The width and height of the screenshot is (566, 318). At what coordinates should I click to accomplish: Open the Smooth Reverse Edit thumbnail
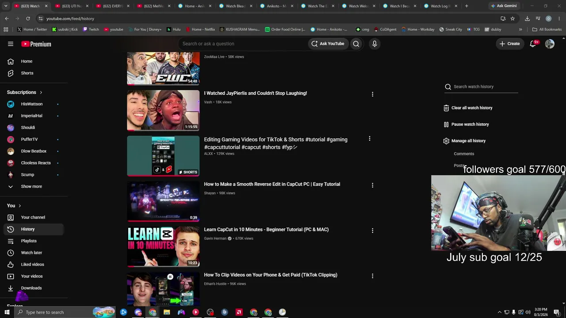pos(163,201)
